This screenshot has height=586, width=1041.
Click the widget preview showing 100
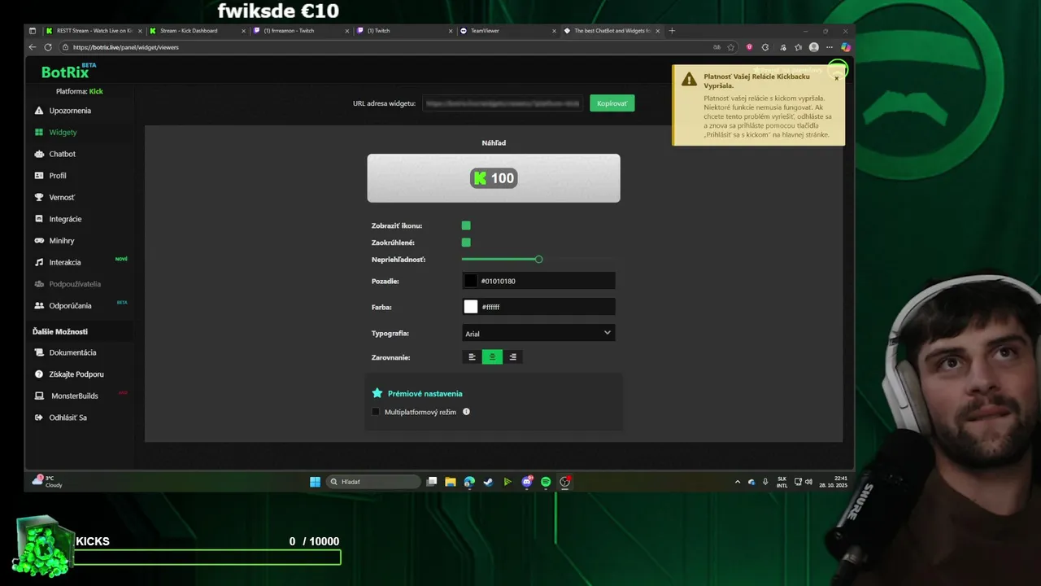[x=494, y=178]
